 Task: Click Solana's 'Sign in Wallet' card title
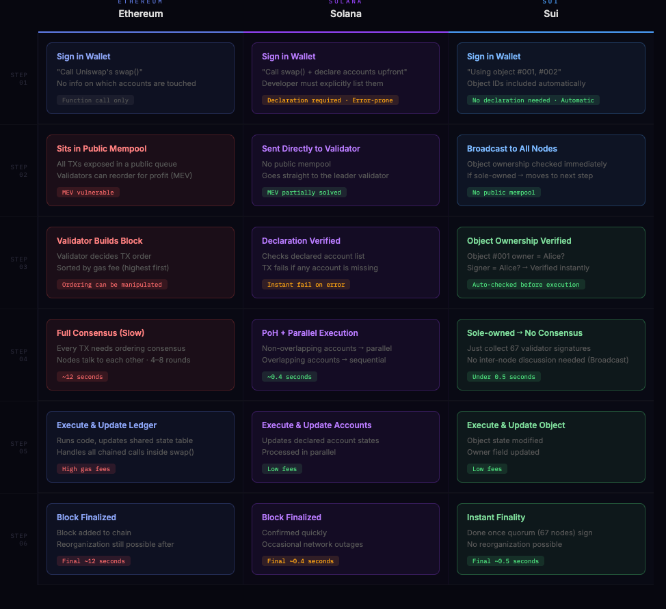tap(289, 57)
